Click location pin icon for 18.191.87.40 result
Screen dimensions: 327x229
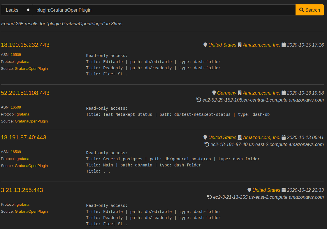click(205, 138)
